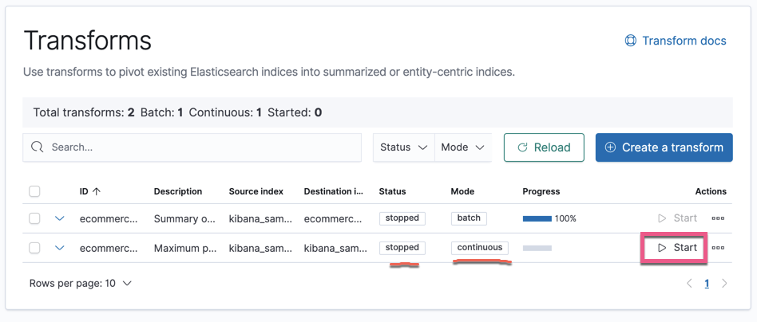This screenshot has width=757, height=322.
Task: Check the Maximum p... transform row checkbox
Action: [34, 248]
